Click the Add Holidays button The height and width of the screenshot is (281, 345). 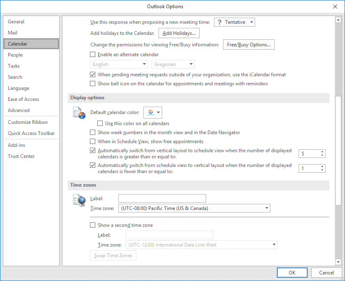[x=179, y=33]
